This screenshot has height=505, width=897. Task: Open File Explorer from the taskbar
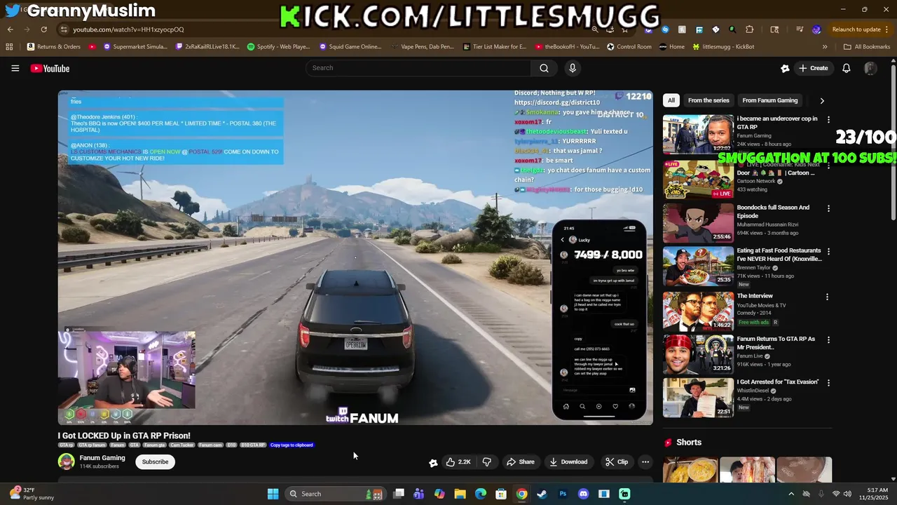click(x=460, y=494)
